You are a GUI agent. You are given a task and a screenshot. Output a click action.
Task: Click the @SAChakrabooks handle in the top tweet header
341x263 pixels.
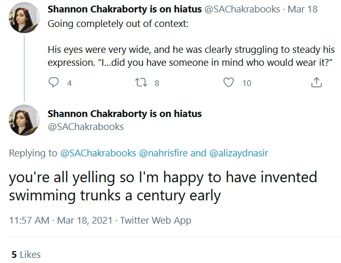[x=243, y=9]
